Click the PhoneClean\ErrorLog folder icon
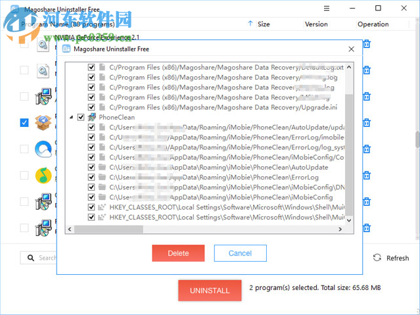420x315 pixels. 102,177
